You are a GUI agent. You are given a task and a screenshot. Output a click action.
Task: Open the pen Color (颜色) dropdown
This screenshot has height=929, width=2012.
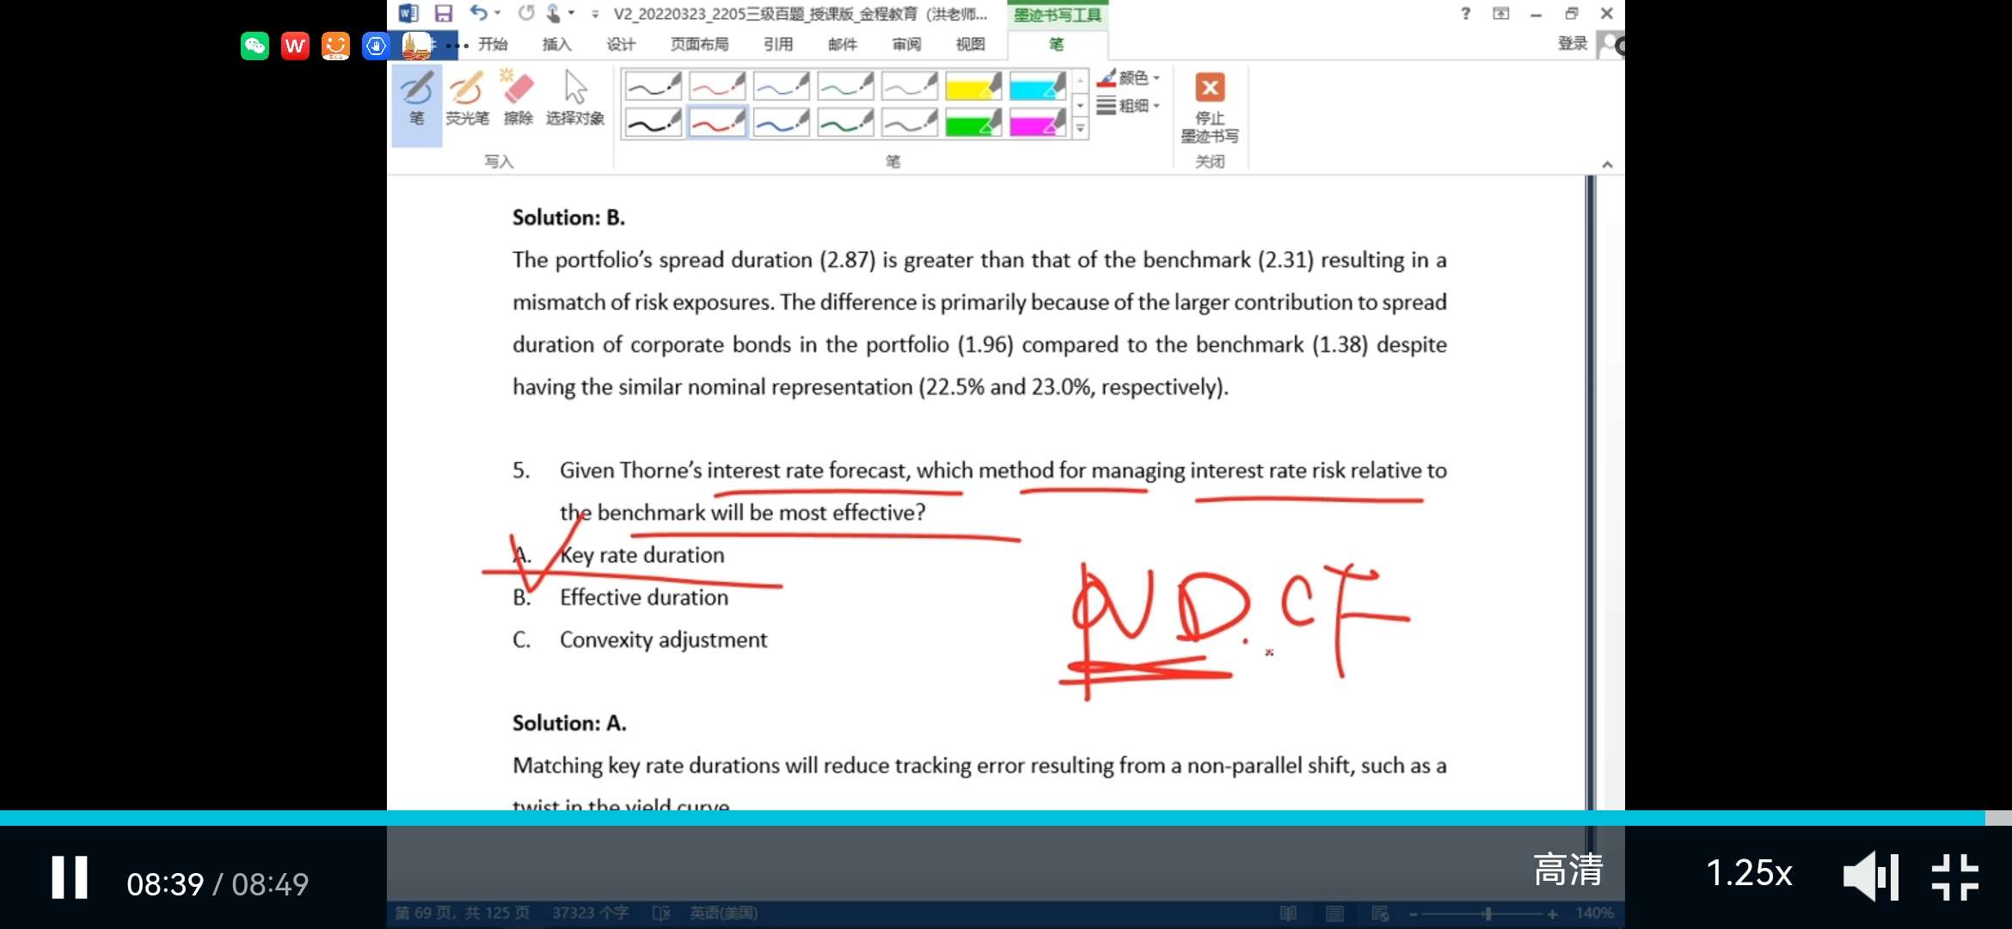(x=1129, y=78)
